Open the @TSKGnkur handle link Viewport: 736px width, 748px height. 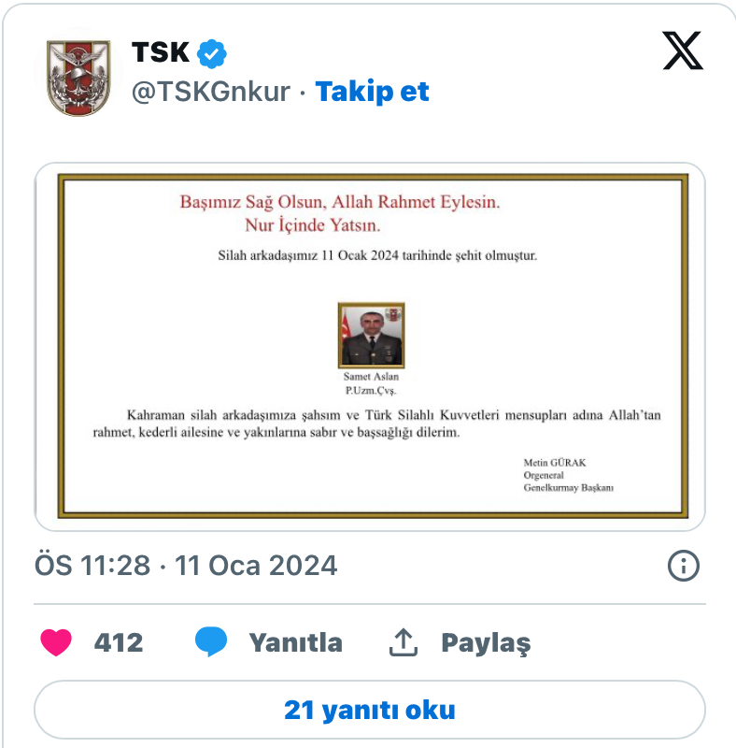point(211,92)
